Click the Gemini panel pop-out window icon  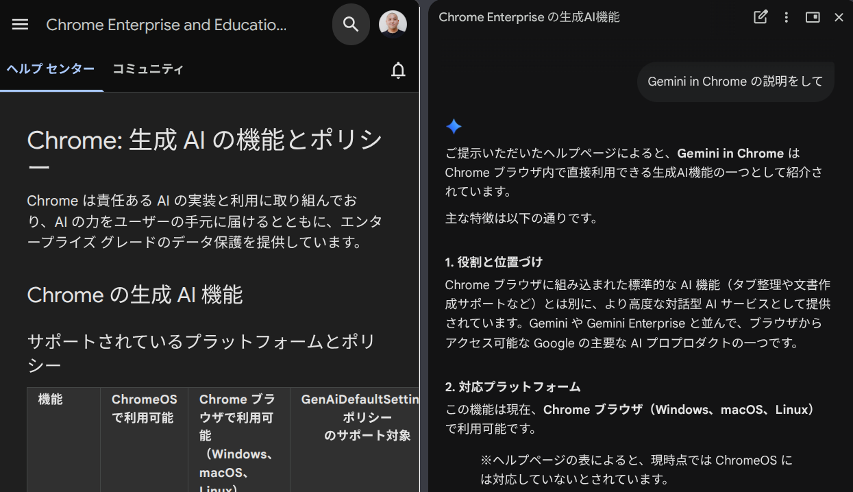coord(813,17)
